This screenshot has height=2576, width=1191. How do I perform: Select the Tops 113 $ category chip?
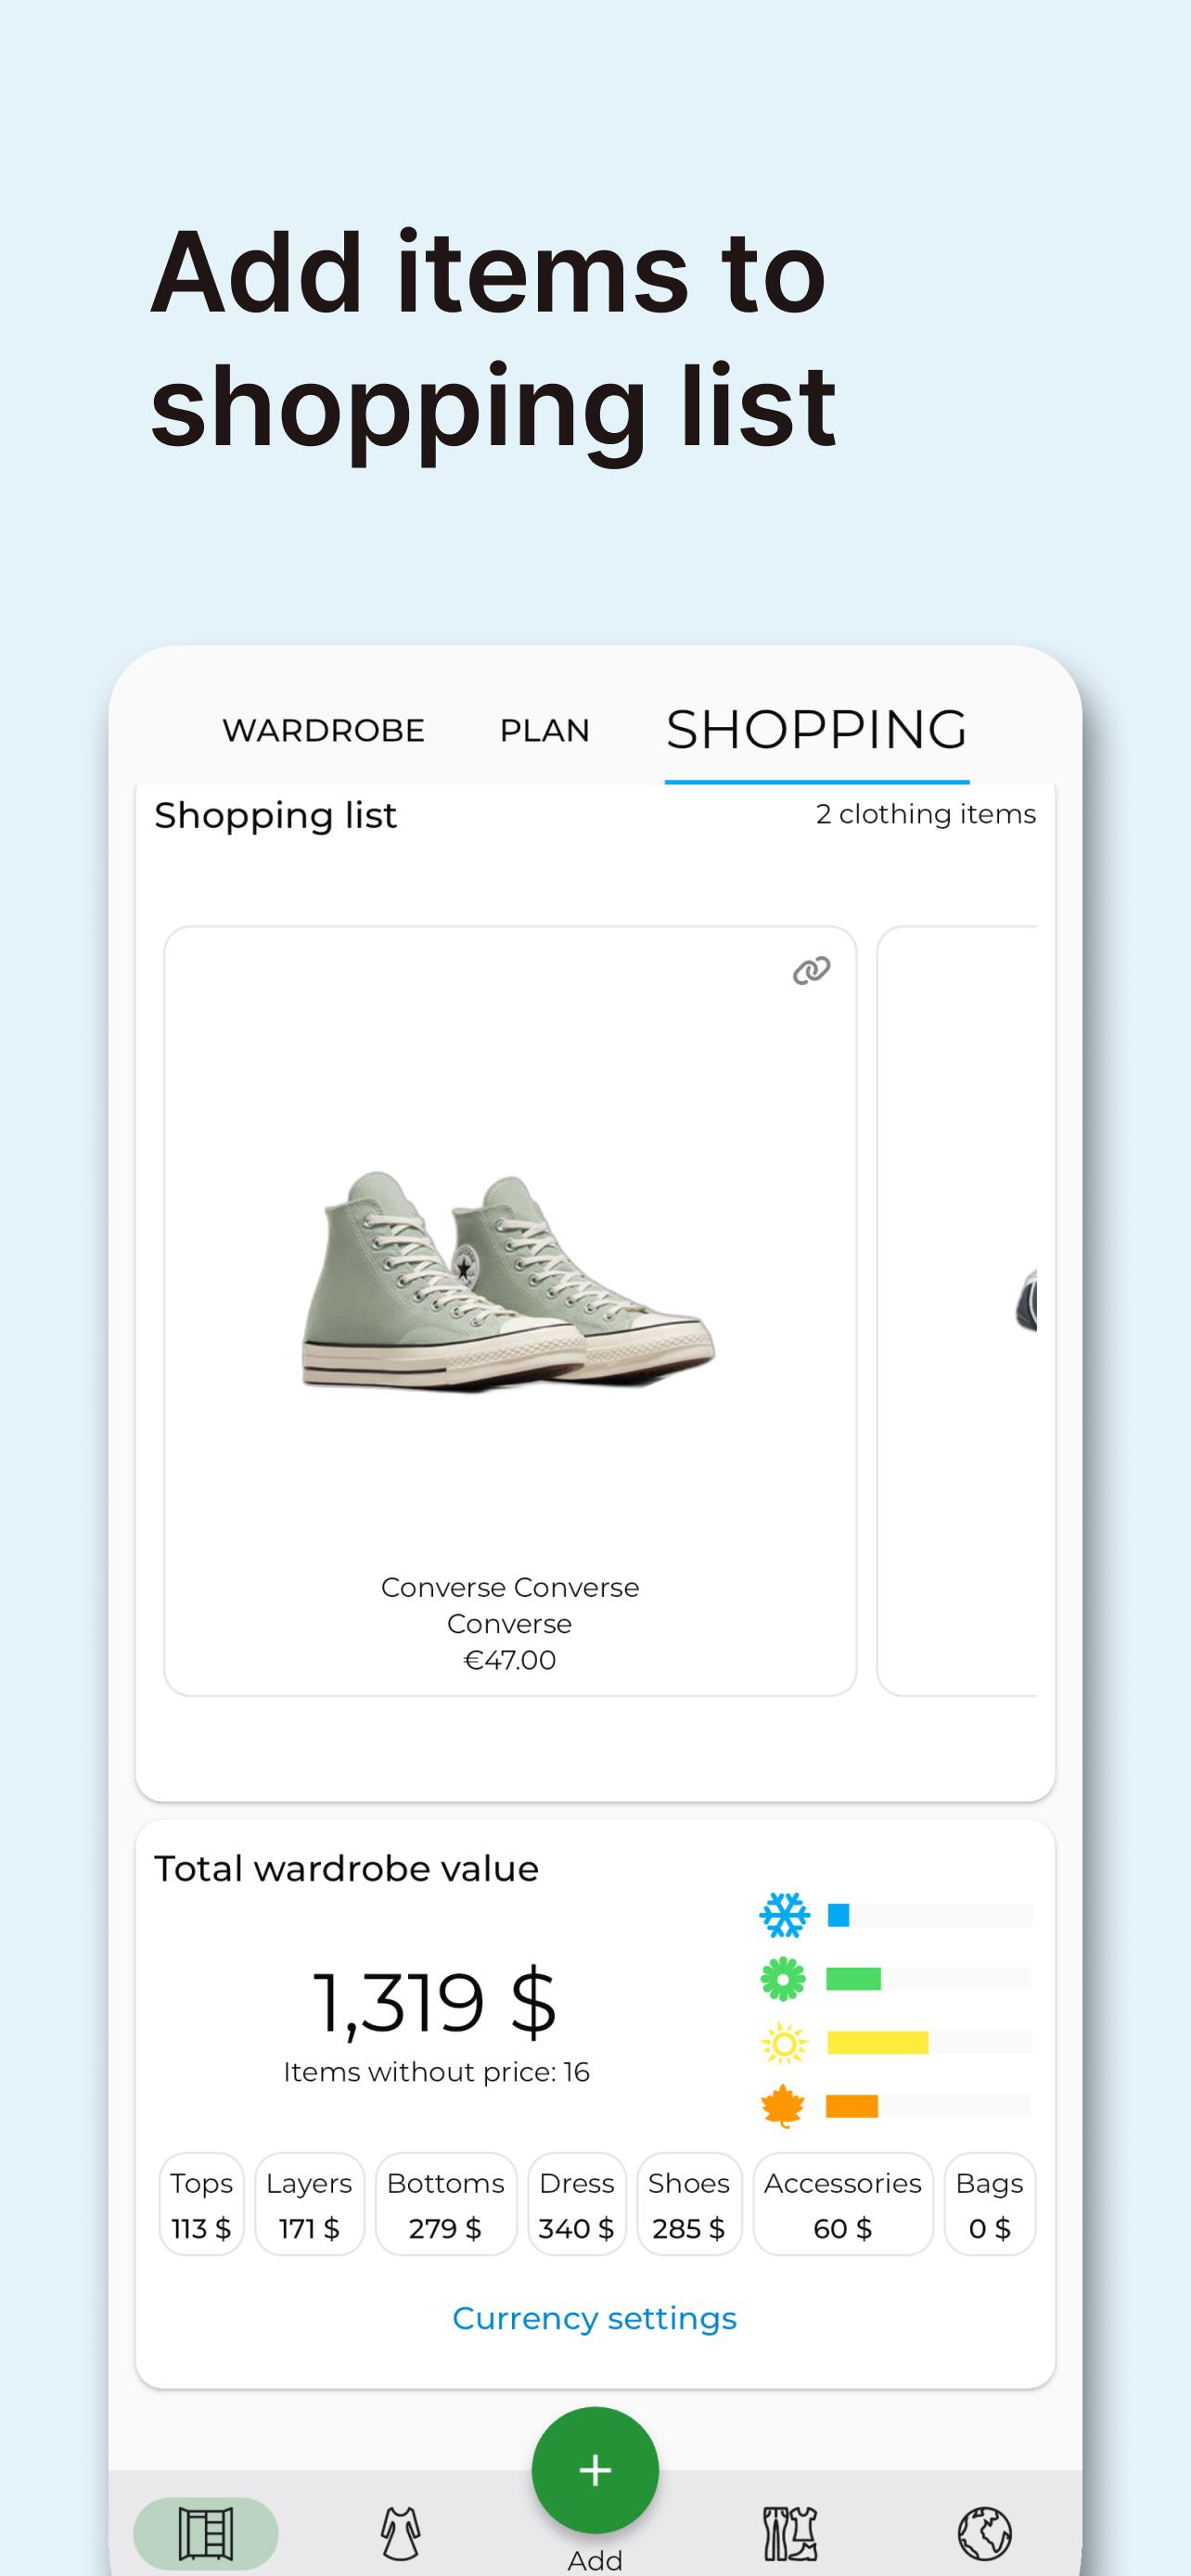tap(201, 2204)
